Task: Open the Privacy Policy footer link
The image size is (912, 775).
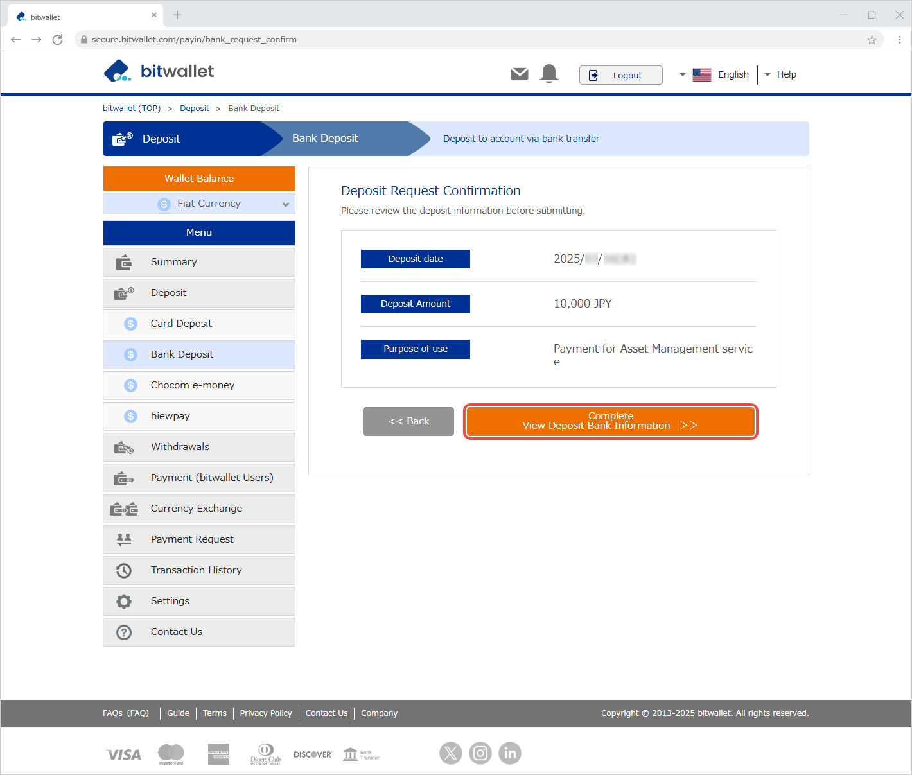Action: pyautogui.click(x=266, y=713)
